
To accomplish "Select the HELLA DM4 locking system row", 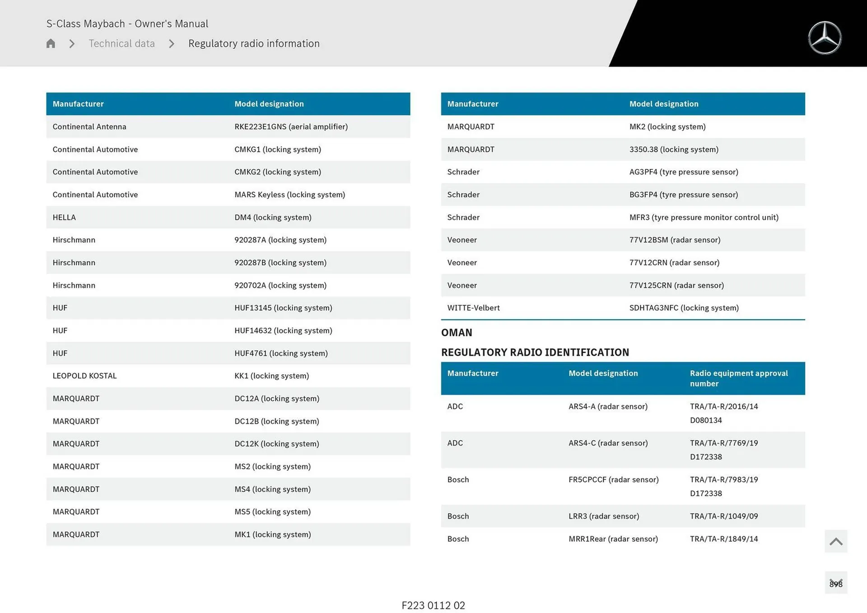I will tap(228, 217).
